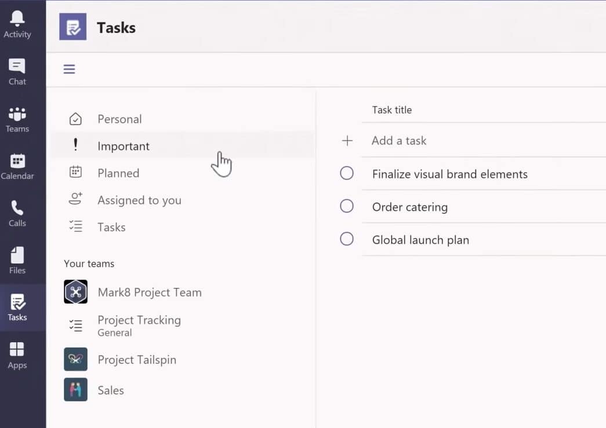Image resolution: width=606 pixels, height=428 pixels.
Task: Check off the Order catering task
Action: point(347,206)
